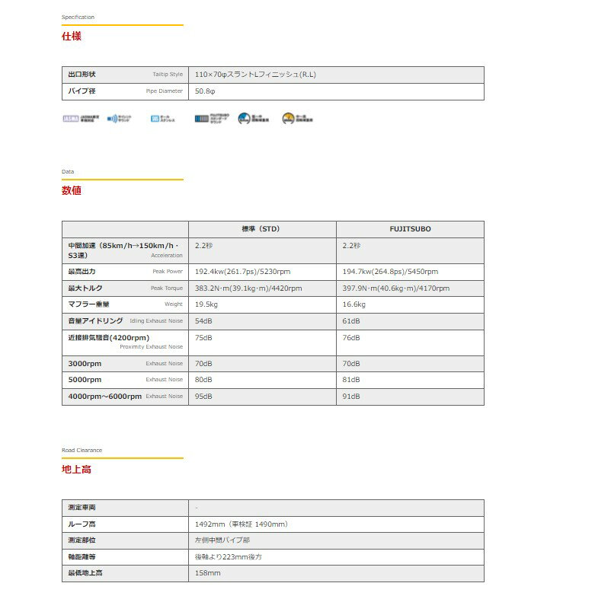Click the SUS all-stainless icon
595x615 pixels.
click(x=155, y=119)
